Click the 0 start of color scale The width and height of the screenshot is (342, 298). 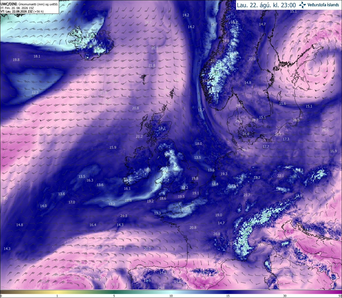pos(1,296)
